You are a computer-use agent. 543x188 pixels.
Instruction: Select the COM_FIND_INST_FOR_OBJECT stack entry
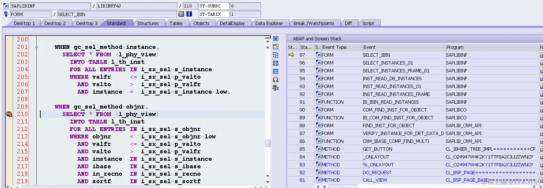tap(395, 110)
